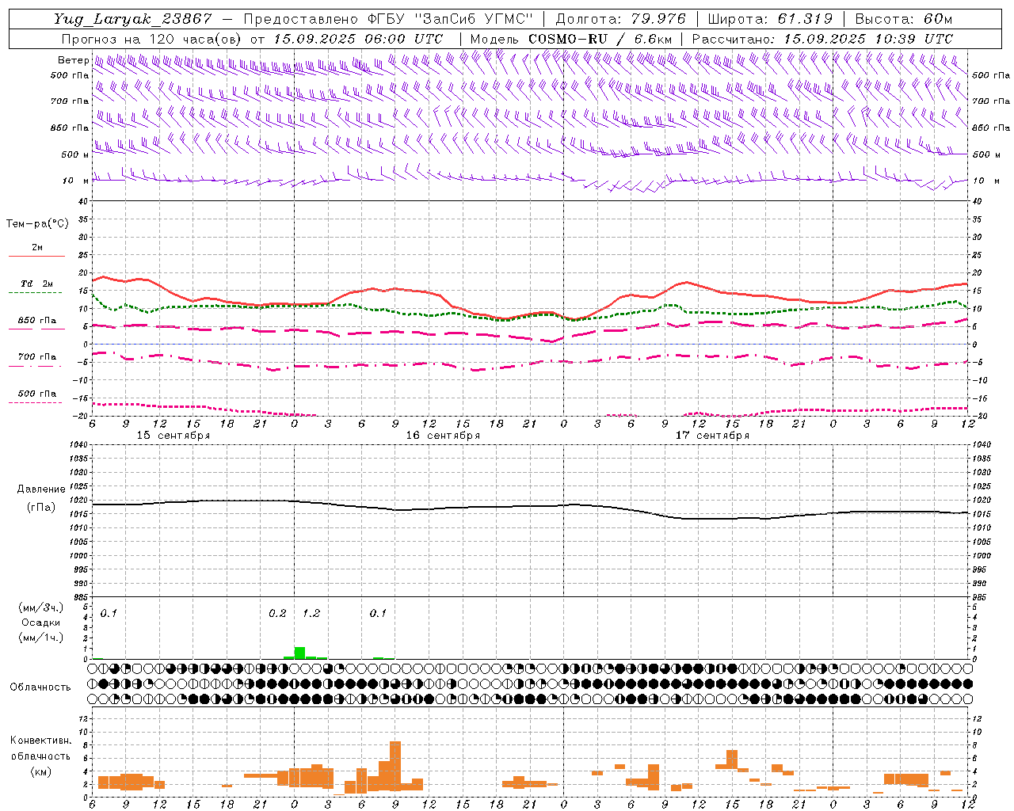Screen dimensions: 1014x811
Task: Click the red 2м temperature legend line
Action: pyautogui.click(x=36, y=256)
